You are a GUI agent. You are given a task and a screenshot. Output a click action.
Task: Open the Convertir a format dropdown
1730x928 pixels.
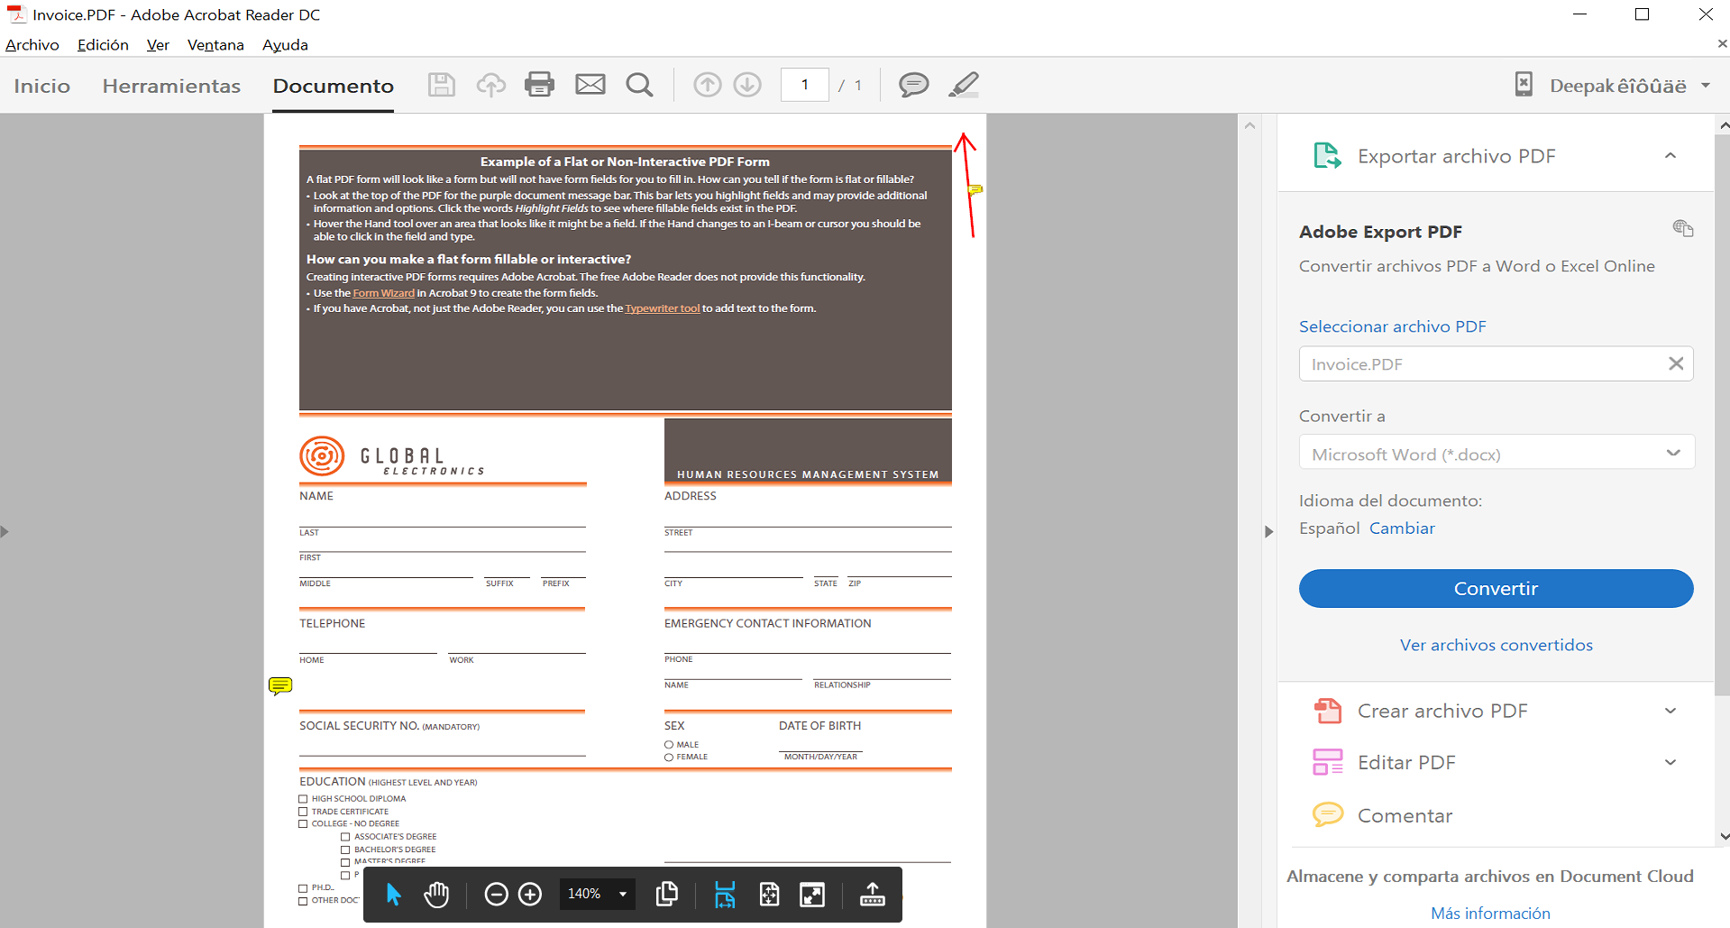click(1497, 453)
